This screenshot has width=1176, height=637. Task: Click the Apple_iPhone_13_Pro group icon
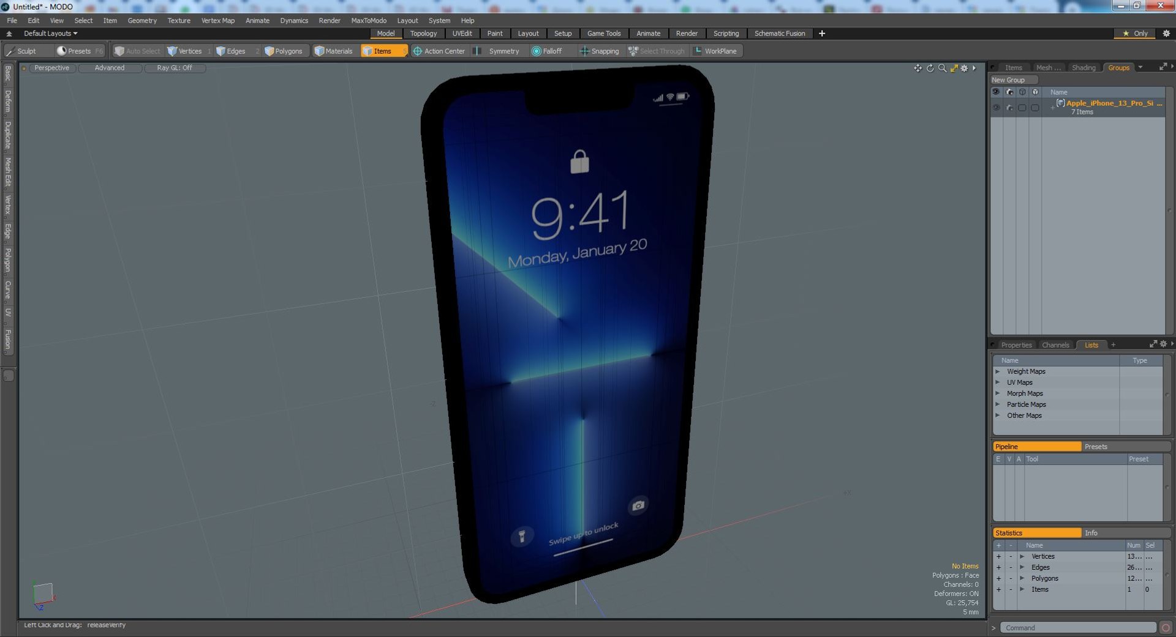(x=1061, y=103)
